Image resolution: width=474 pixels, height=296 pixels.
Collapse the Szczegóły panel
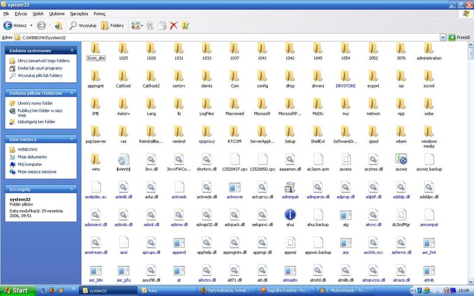tap(72, 189)
